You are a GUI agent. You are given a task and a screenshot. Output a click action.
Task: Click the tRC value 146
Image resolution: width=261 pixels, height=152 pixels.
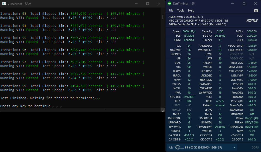point(189,67)
